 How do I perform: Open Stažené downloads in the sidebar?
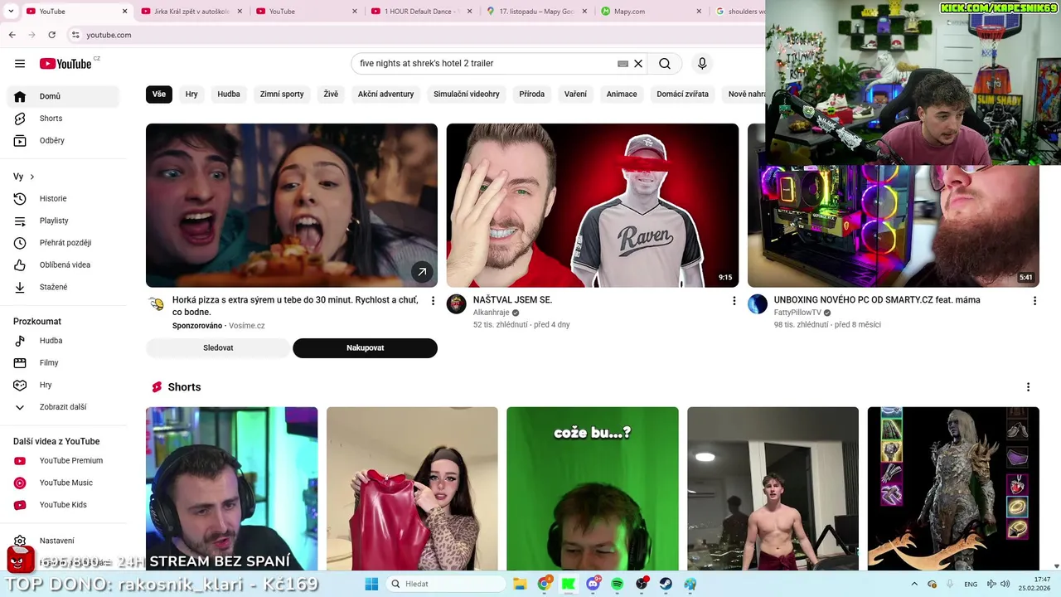click(x=63, y=287)
